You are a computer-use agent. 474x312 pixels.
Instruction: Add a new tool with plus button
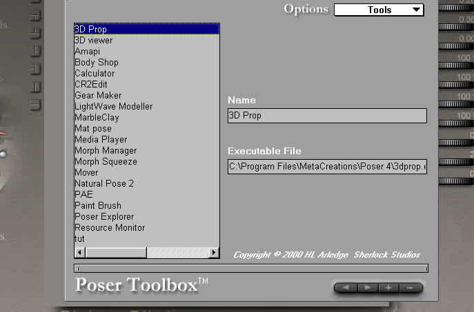(x=388, y=288)
